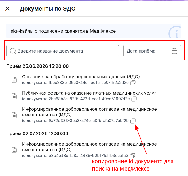
Task: Click document icon for Публичная оферта
Action: 14,96
